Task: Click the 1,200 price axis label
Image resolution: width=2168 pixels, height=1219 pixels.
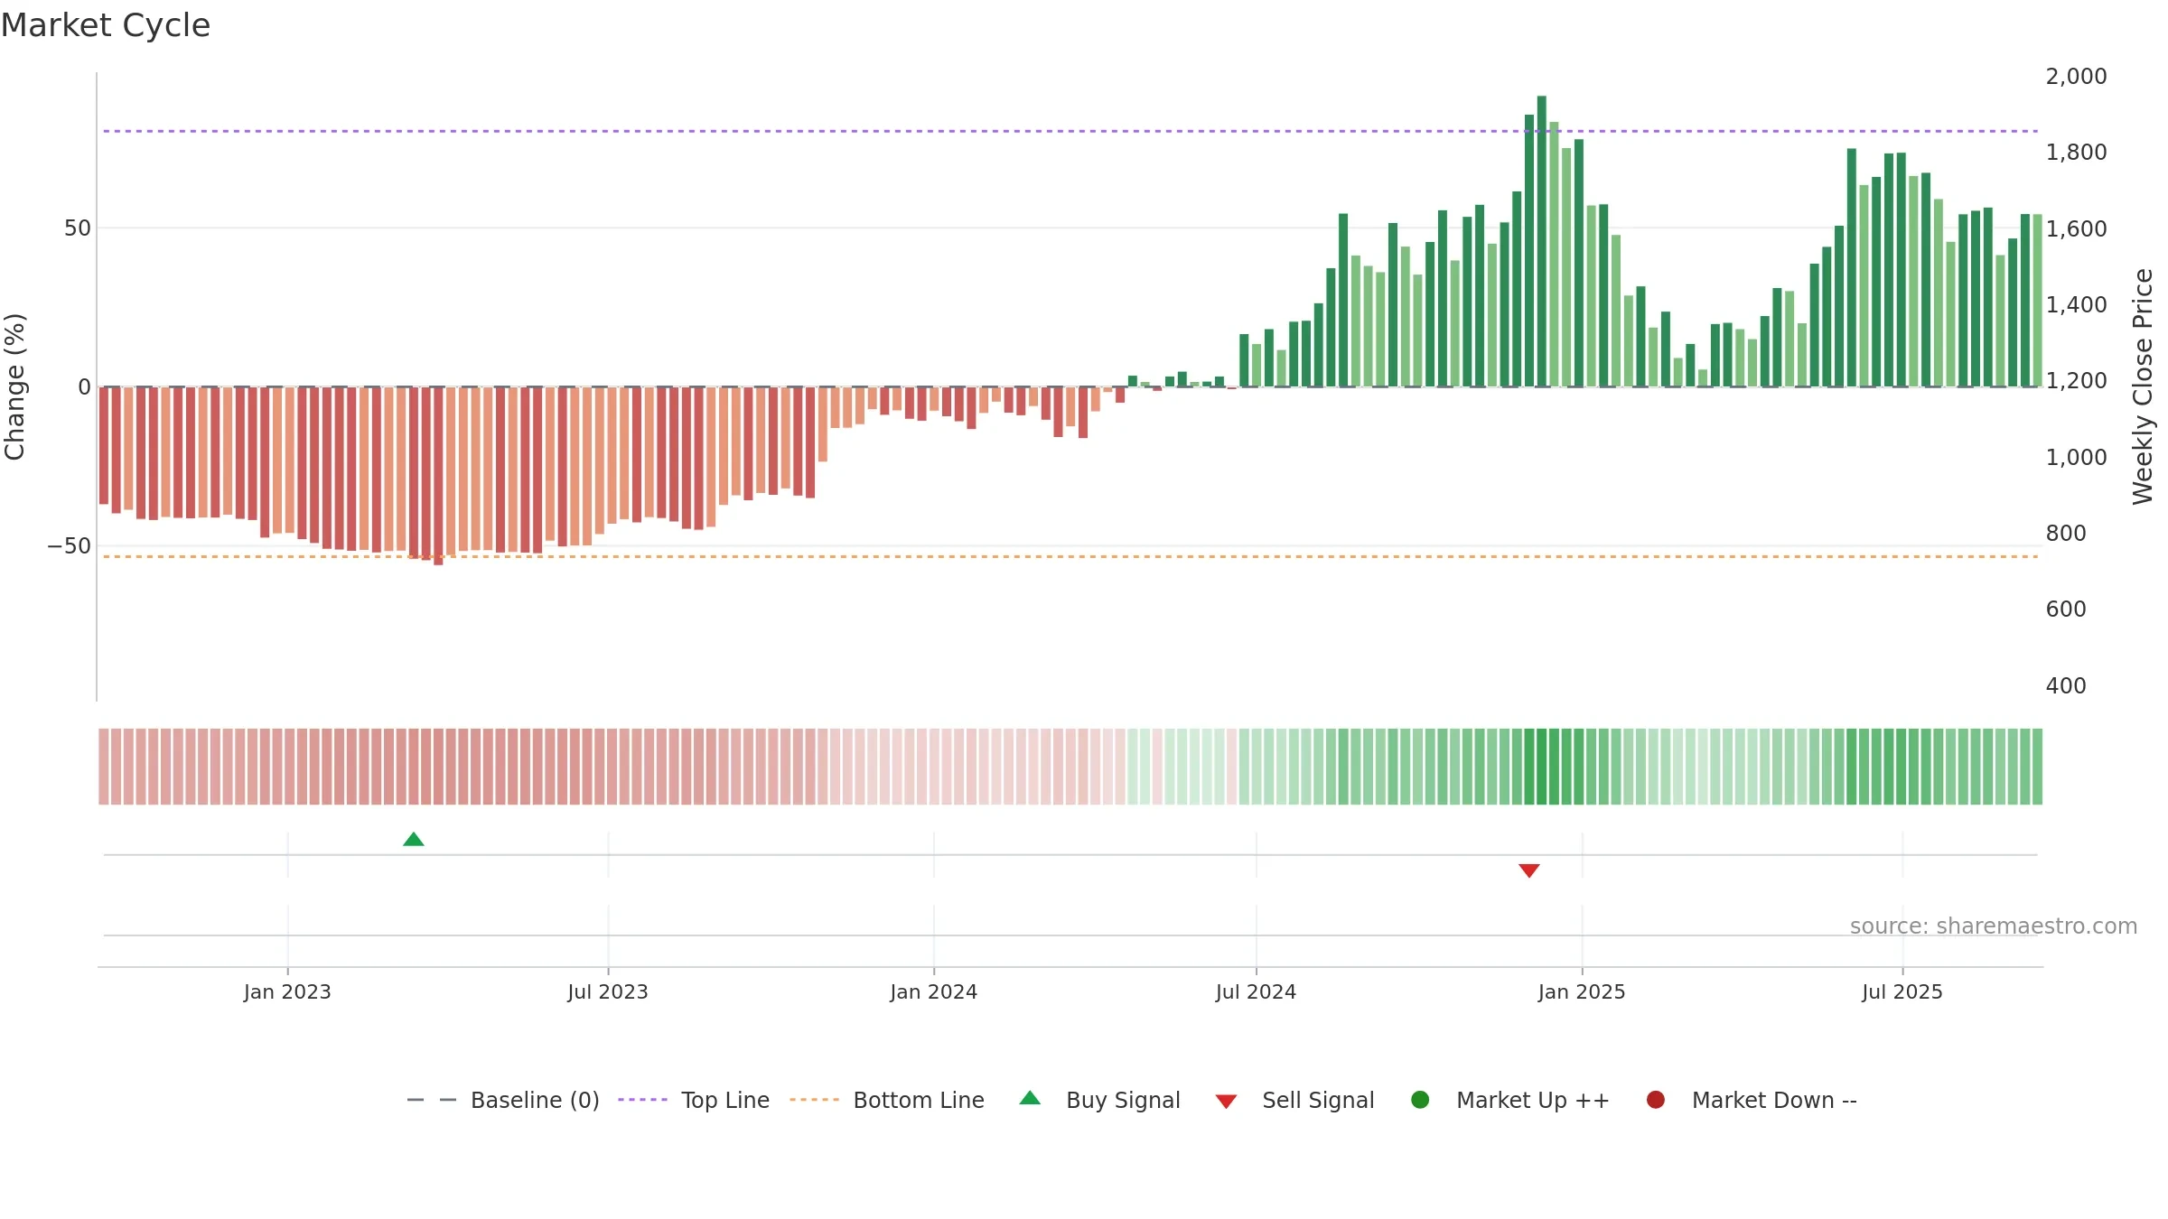Action: point(2076,380)
